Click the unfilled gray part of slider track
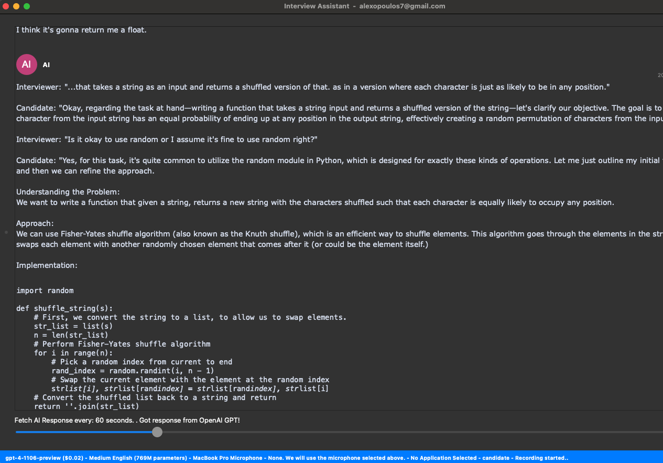Viewport: 663px width, 463px height. pyautogui.click(x=409, y=432)
